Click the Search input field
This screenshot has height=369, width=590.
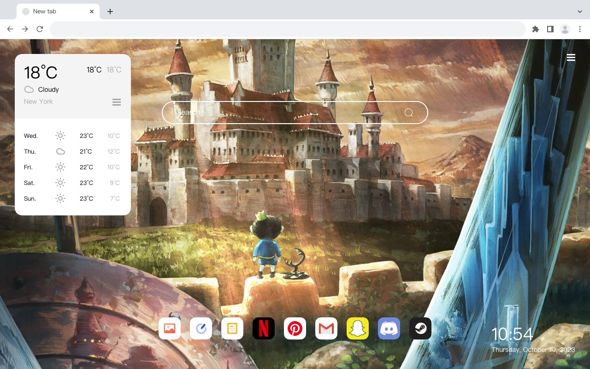pos(295,113)
